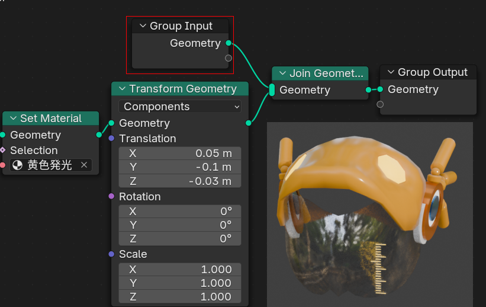Click Set Material Selection diamond socket
The image size is (486, 307).
(2, 151)
